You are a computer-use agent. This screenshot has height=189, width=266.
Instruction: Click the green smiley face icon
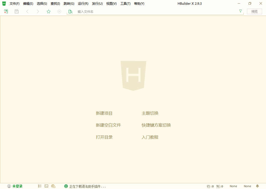coord(66,186)
